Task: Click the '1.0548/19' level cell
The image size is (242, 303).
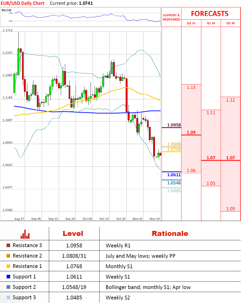Action: coord(74,287)
